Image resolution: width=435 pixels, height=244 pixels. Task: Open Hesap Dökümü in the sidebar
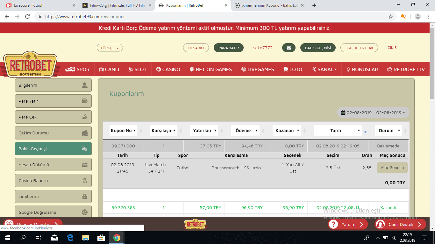[x=53, y=165]
